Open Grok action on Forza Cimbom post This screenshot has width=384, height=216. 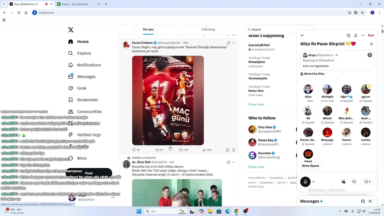(228, 43)
